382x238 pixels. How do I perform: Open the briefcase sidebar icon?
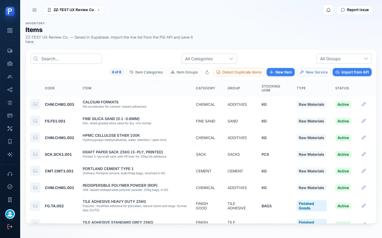pyautogui.click(x=10, y=64)
